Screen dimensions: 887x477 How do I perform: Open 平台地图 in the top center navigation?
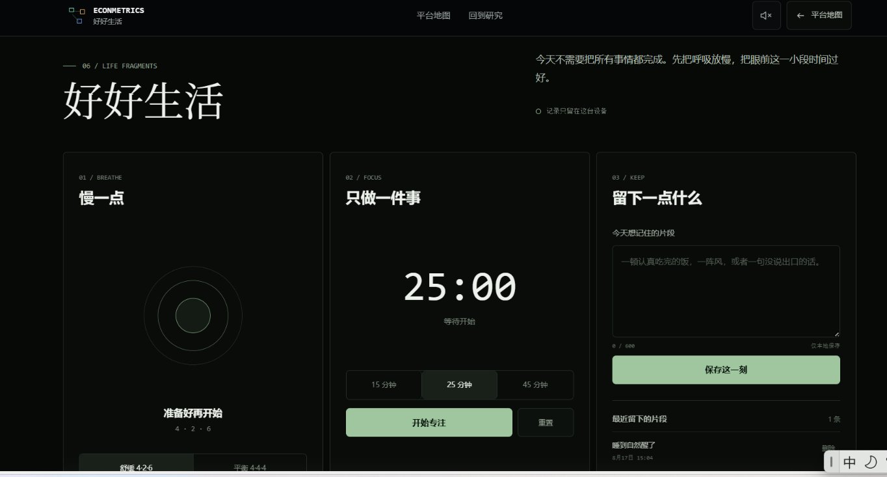pos(434,16)
